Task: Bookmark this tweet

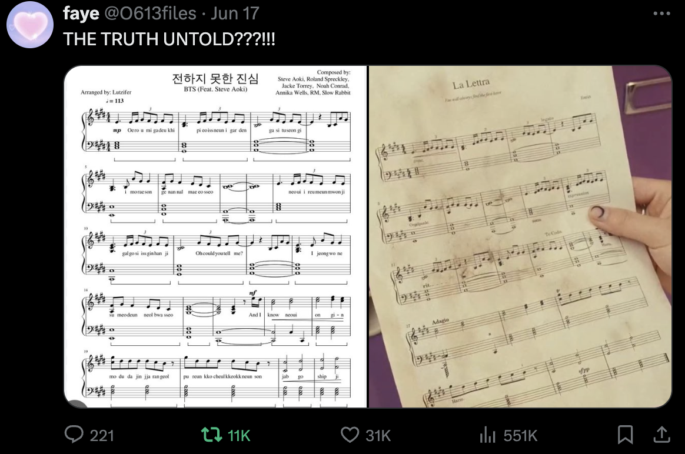Action: pyautogui.click(x=625, y=435)
